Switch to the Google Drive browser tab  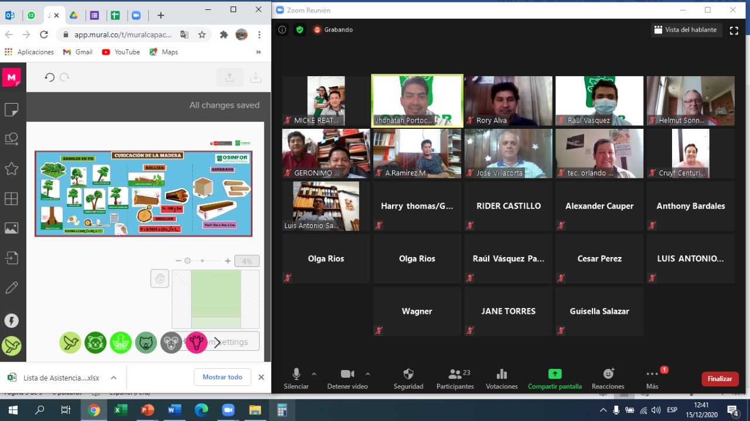[x=74, y=15]
